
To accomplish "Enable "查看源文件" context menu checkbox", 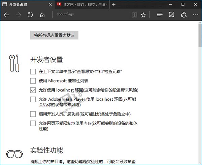I will pyautogui.click(x=33, y=71).
